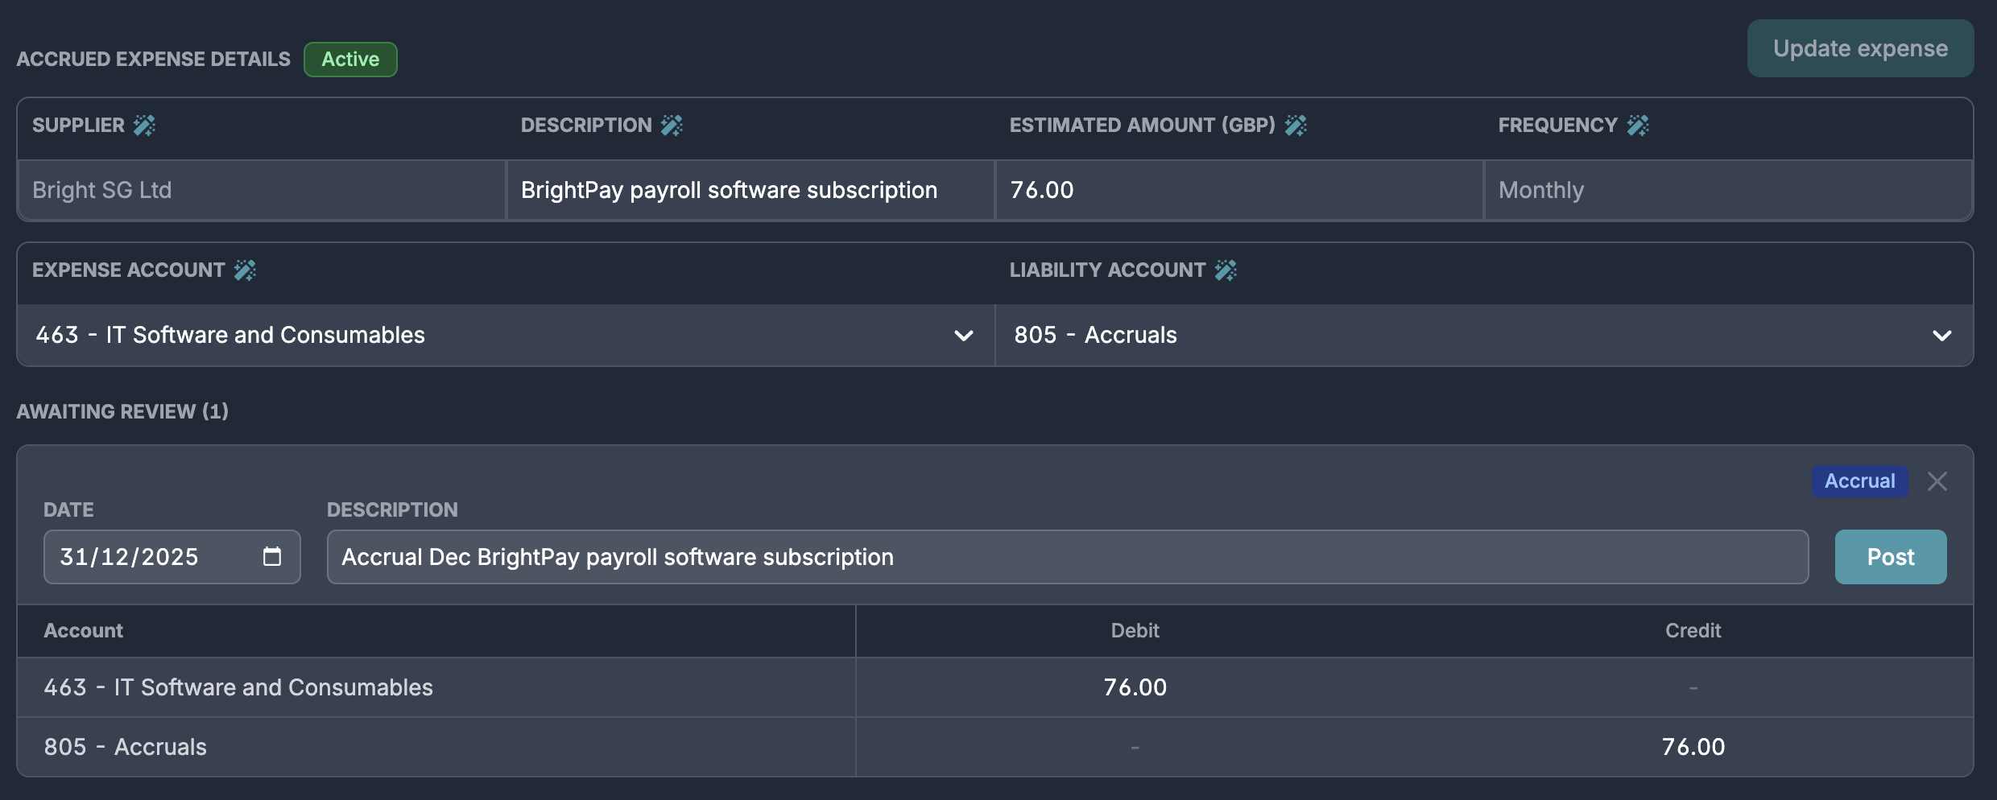Click the magic wand icon beside Frequency
Viewport: 1997px width, 800px height.
tap(1638, 125)
